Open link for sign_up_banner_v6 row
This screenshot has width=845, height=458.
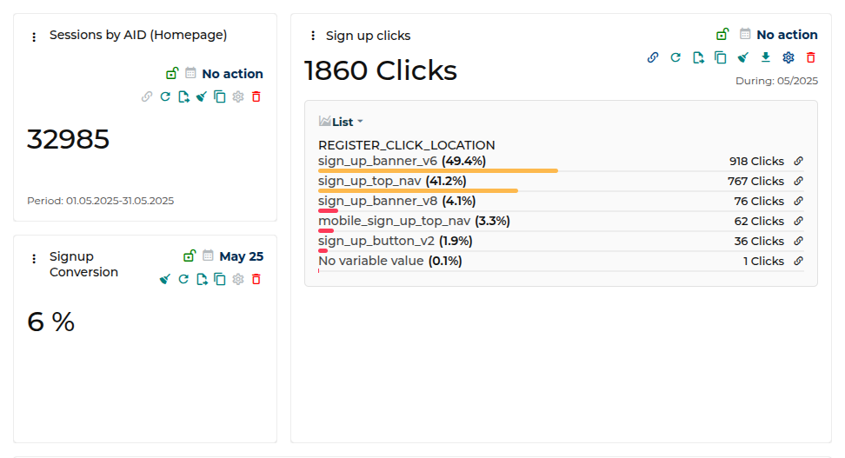pos(798,162)
